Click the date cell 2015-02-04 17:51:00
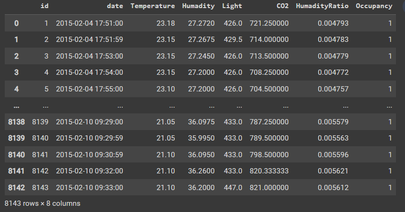Viewport: 405px width, 212px height. point(90,23)
